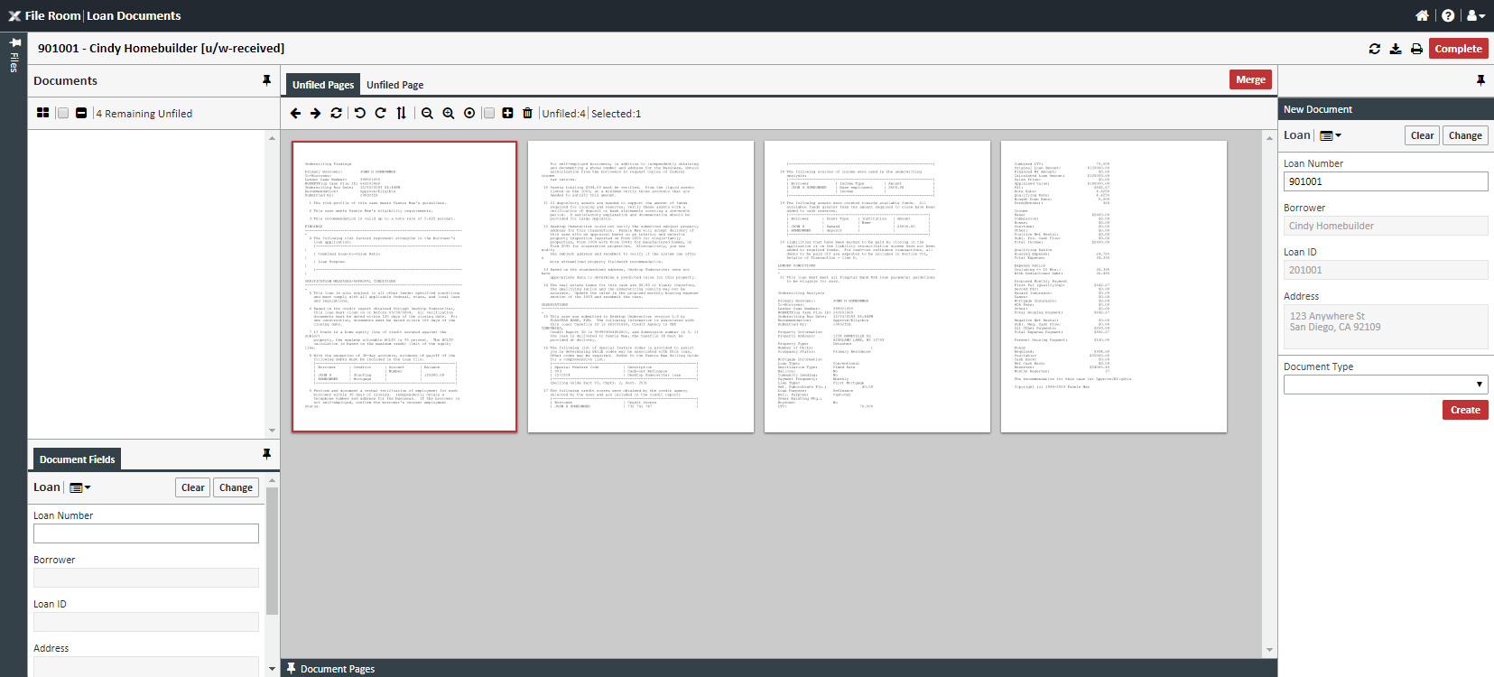Check the Documents panel checkbox
The height and width of the screenshot is (677, 1494).
63,113
